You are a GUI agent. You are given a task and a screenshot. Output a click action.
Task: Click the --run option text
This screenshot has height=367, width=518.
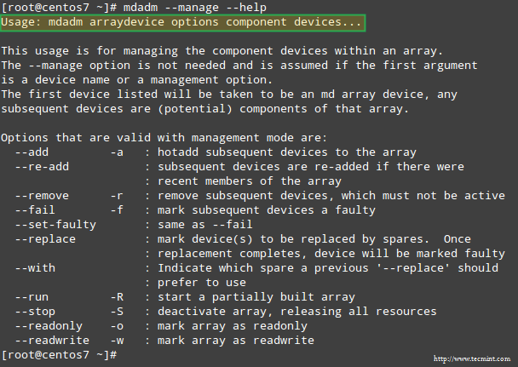pos(32,297)
